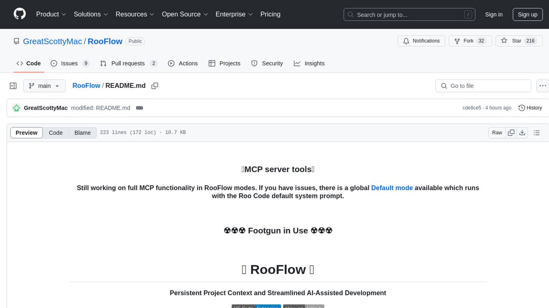Open GreatScottyMac owner profile
This screenshot has width=549, height=308.
[x=52, y=41]
